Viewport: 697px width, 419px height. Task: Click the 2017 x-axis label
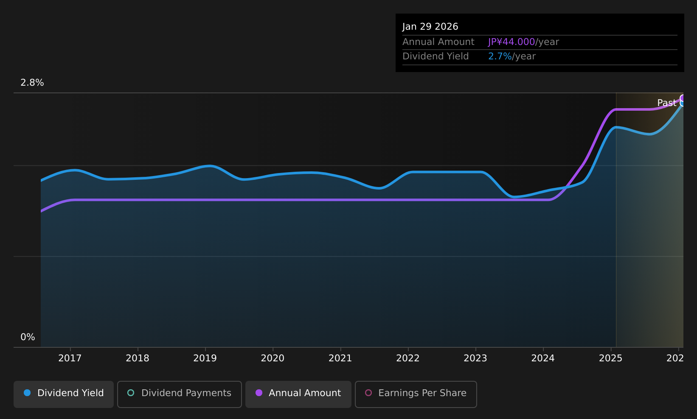pyautogui.click(x=70, y=358)
